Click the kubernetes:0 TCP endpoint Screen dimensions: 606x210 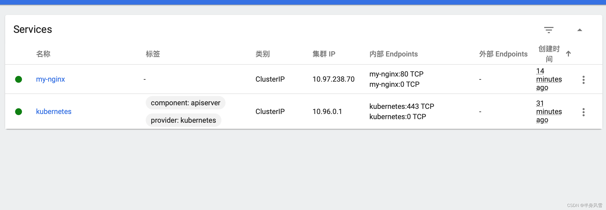coord(398,117)
